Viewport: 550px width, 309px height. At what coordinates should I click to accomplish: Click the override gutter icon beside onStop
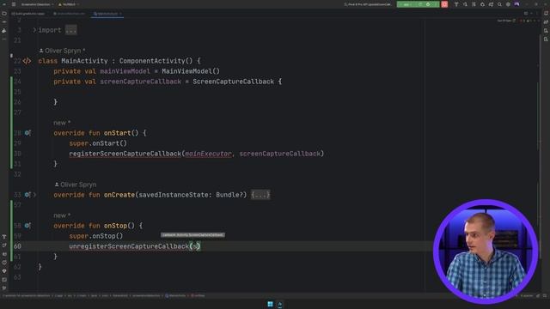tap(27, 226)
